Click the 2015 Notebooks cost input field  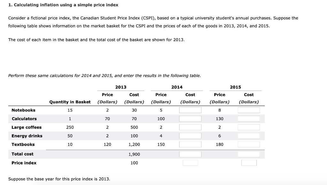249,110
